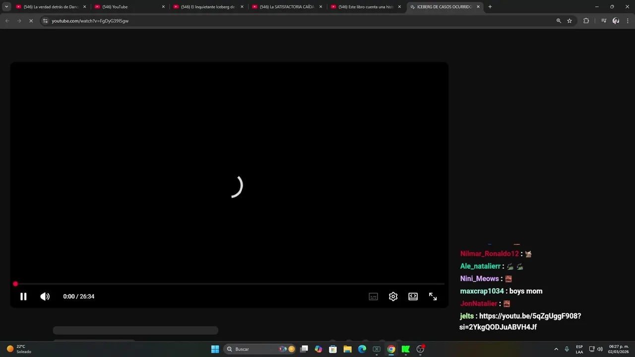This screenshot has width=635, height=357.
Task: Toggle subtitles with the captions icon
Action: (374, 297)
